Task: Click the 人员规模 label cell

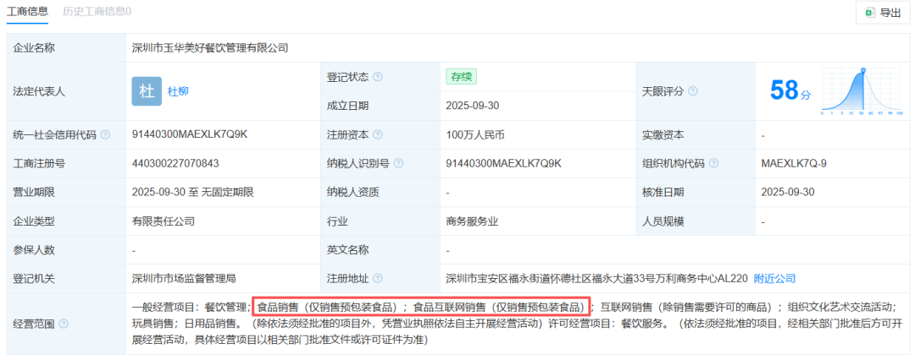Action: 695,221
